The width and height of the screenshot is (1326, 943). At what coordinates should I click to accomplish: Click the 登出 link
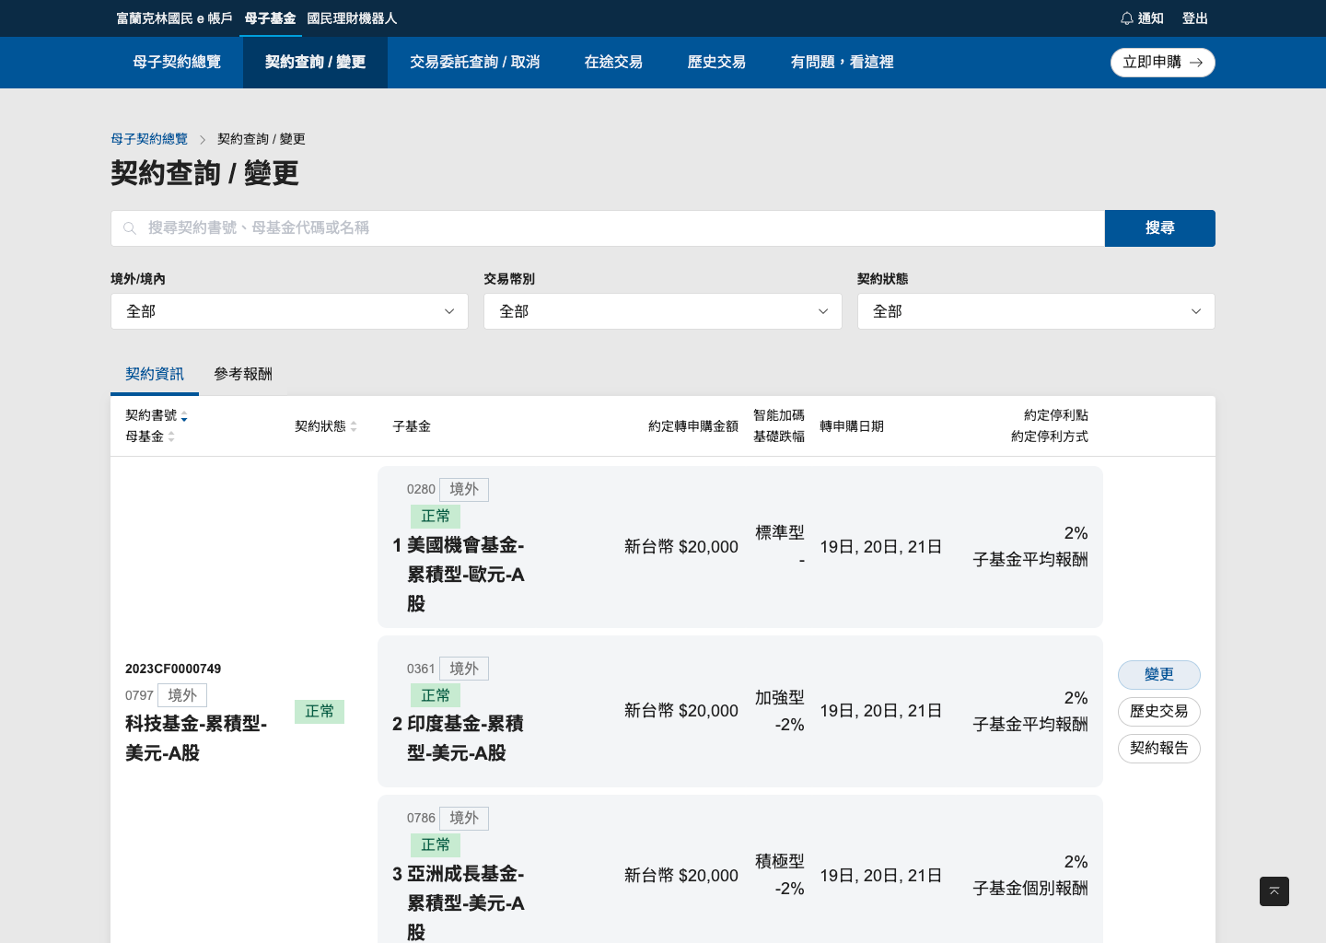point(1195,18)
